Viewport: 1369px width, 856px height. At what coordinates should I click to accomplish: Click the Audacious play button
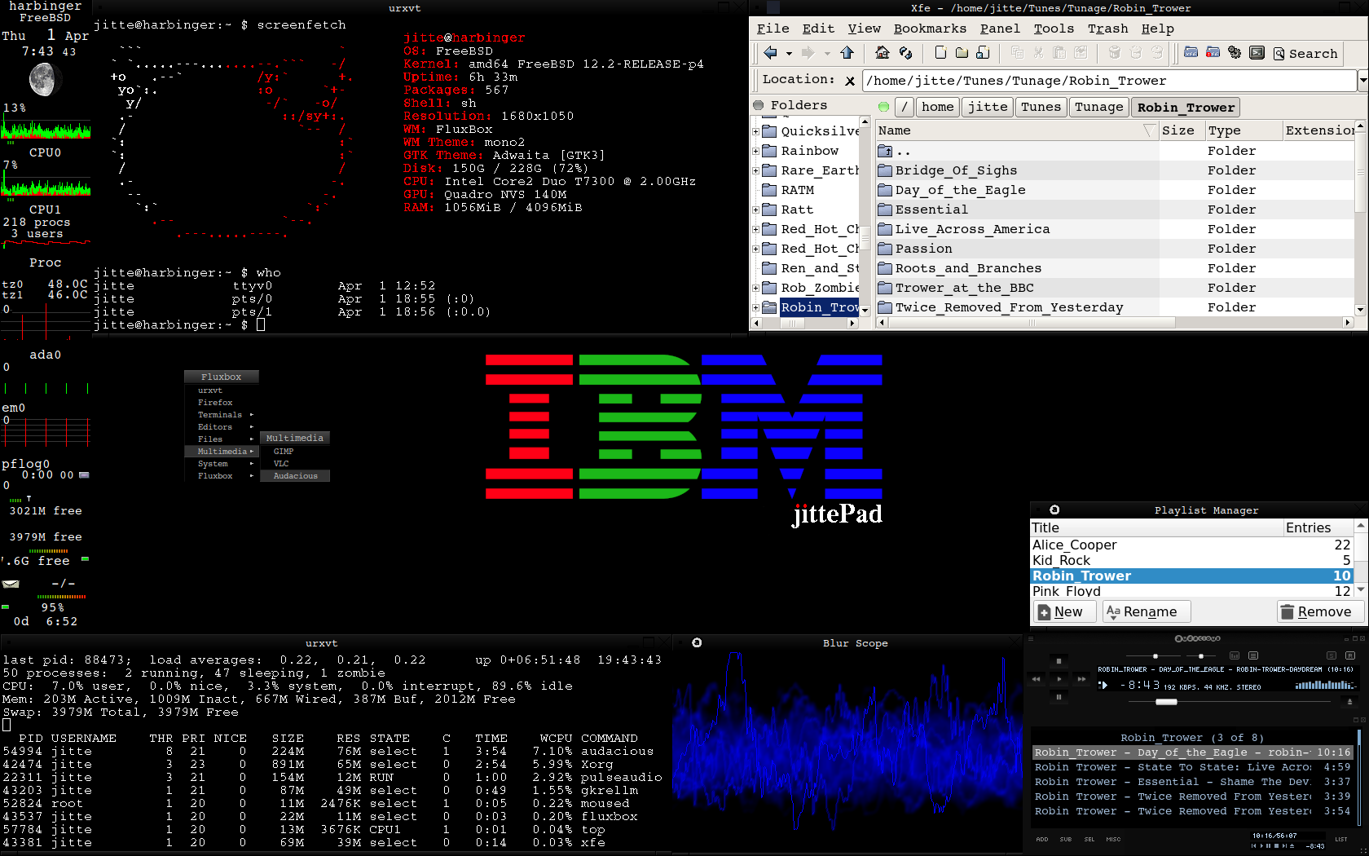(1059, 679)
